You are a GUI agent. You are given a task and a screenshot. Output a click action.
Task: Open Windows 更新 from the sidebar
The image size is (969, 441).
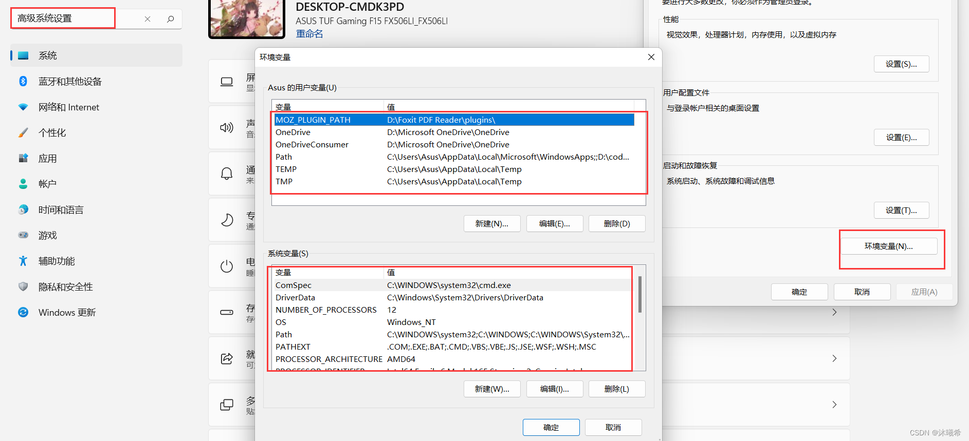[x=96, y=312]
